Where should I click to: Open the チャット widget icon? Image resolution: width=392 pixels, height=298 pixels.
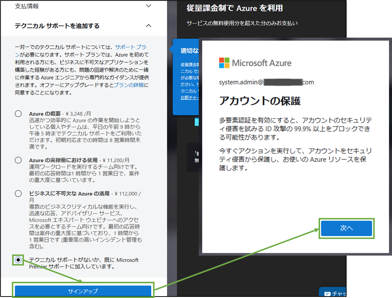point(327,294)
